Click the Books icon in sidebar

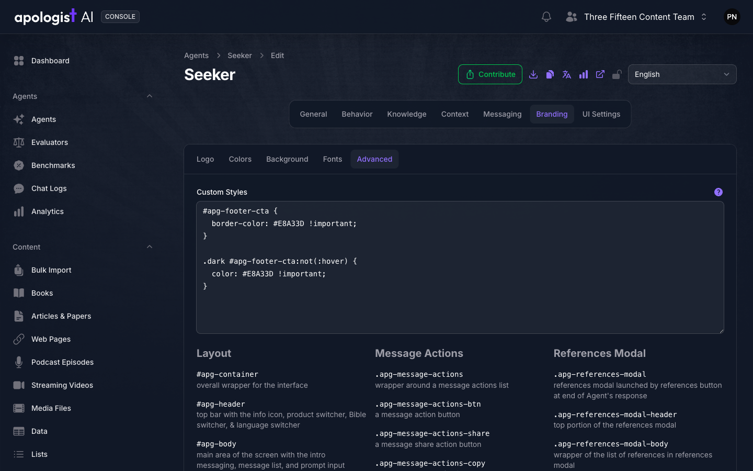19,293
